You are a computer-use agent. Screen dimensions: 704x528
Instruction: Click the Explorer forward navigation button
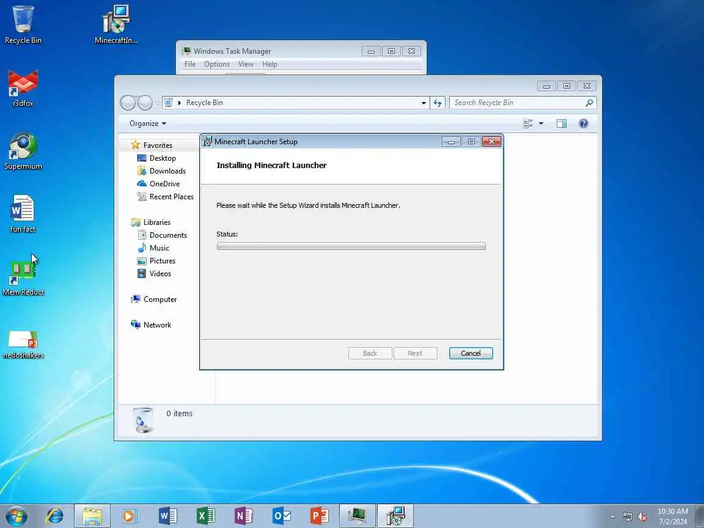click(145, 103)
